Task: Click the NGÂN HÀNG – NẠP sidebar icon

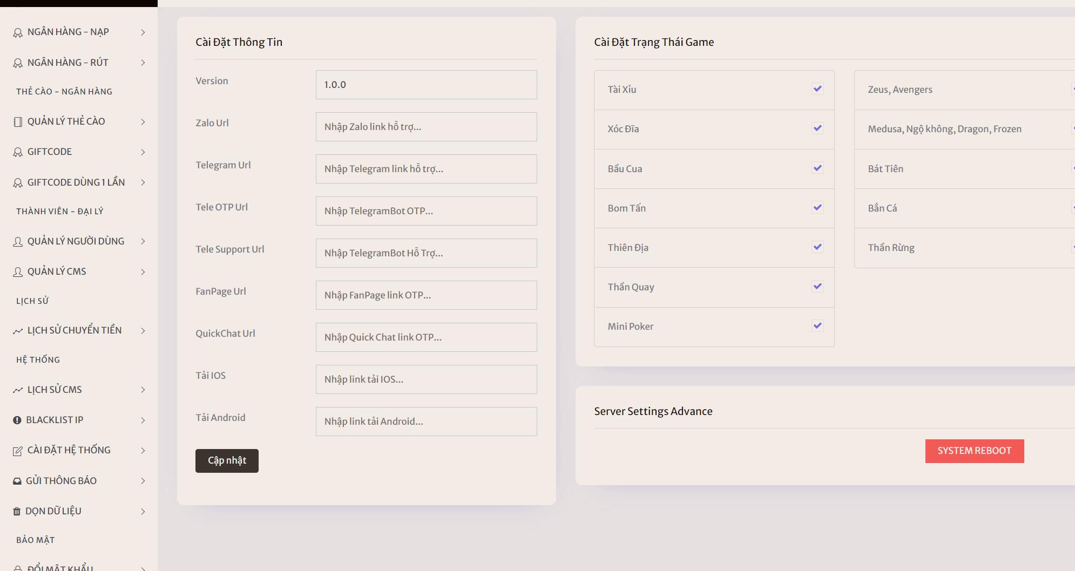Action: point(18,32)
